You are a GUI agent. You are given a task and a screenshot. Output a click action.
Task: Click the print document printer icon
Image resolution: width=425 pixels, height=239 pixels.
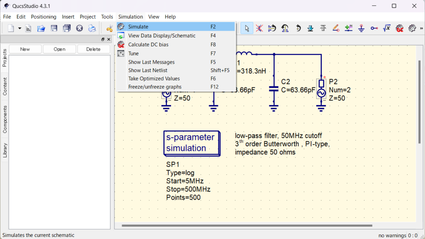coord(92,28)
